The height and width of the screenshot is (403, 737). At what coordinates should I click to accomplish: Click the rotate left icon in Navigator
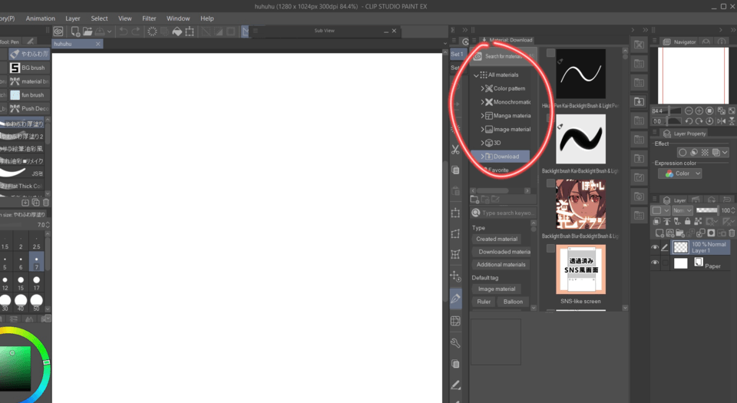(x=689, y=121)
